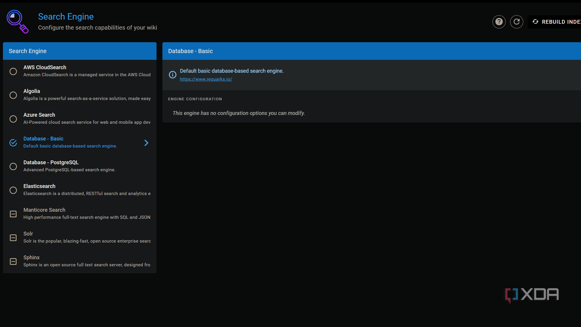Select the Azure Search engine radio button
581x327 pixels.
point(13,119)
